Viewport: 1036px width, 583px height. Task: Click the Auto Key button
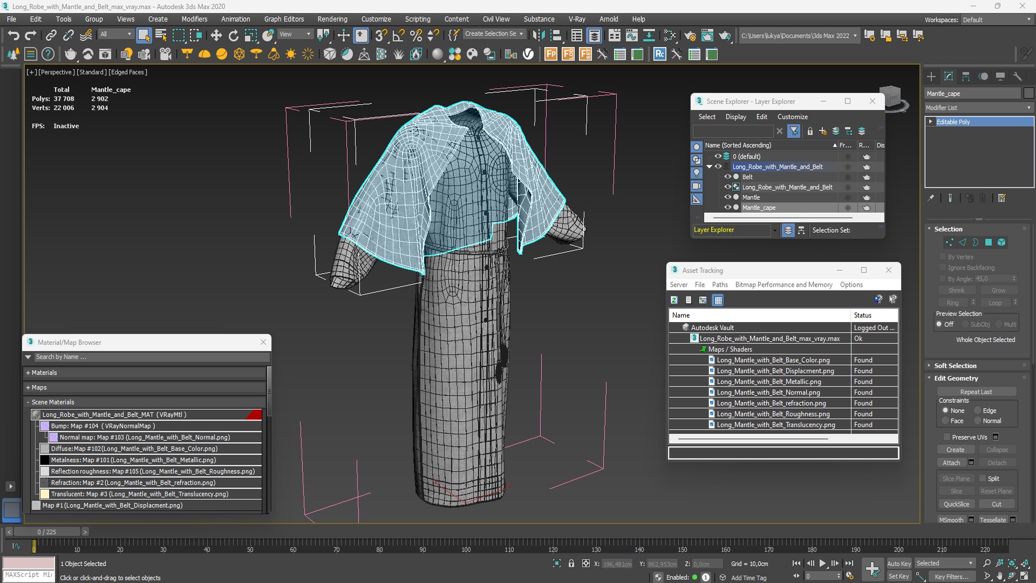(x=899, y=563)
